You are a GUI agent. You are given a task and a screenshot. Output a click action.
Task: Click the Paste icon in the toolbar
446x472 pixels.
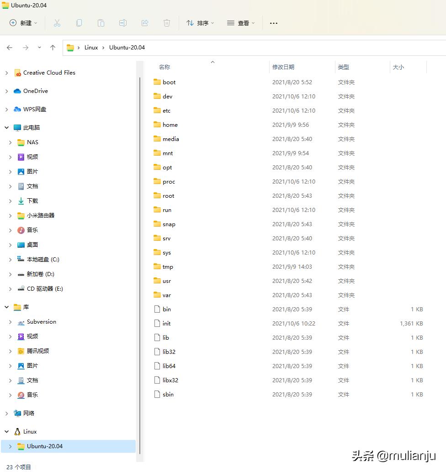pyautogui.click(x=101, y=23)
